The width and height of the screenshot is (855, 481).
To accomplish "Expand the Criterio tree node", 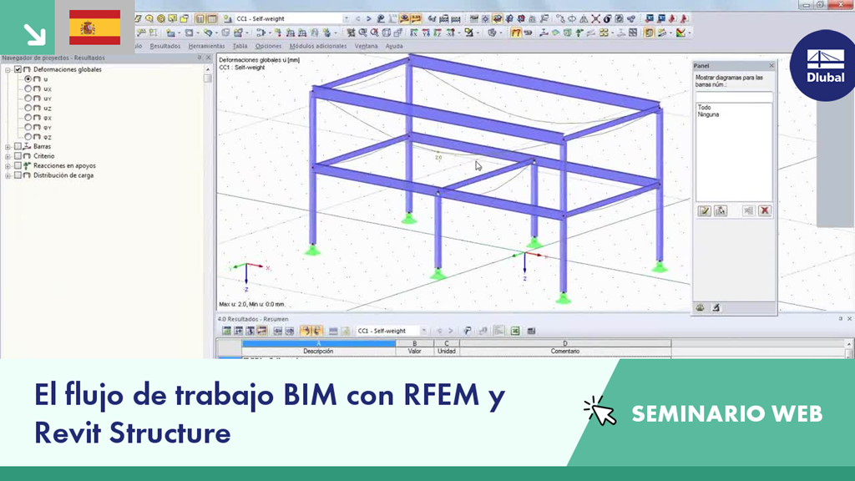I will click(x=8, y=156).
